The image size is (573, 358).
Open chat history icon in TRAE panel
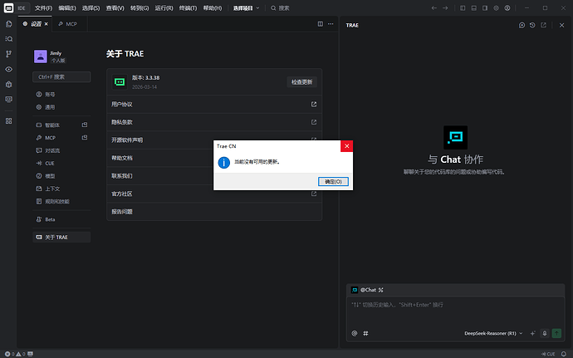(x=532, y=25)
